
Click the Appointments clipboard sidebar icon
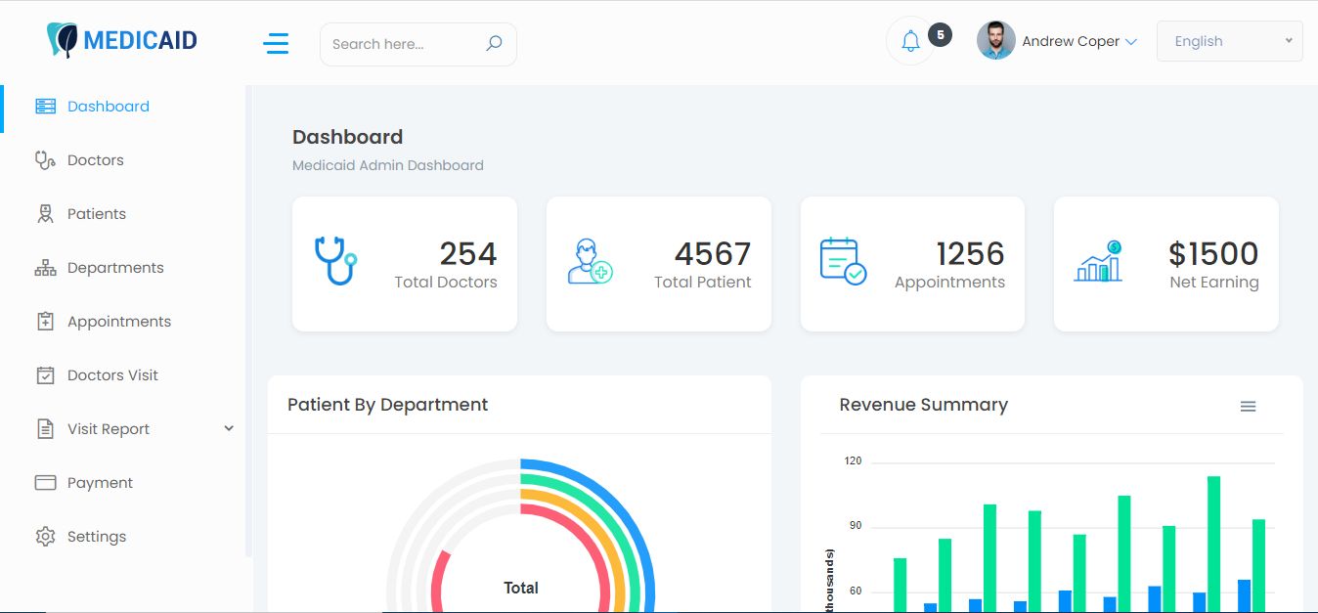tap(45, 322)
